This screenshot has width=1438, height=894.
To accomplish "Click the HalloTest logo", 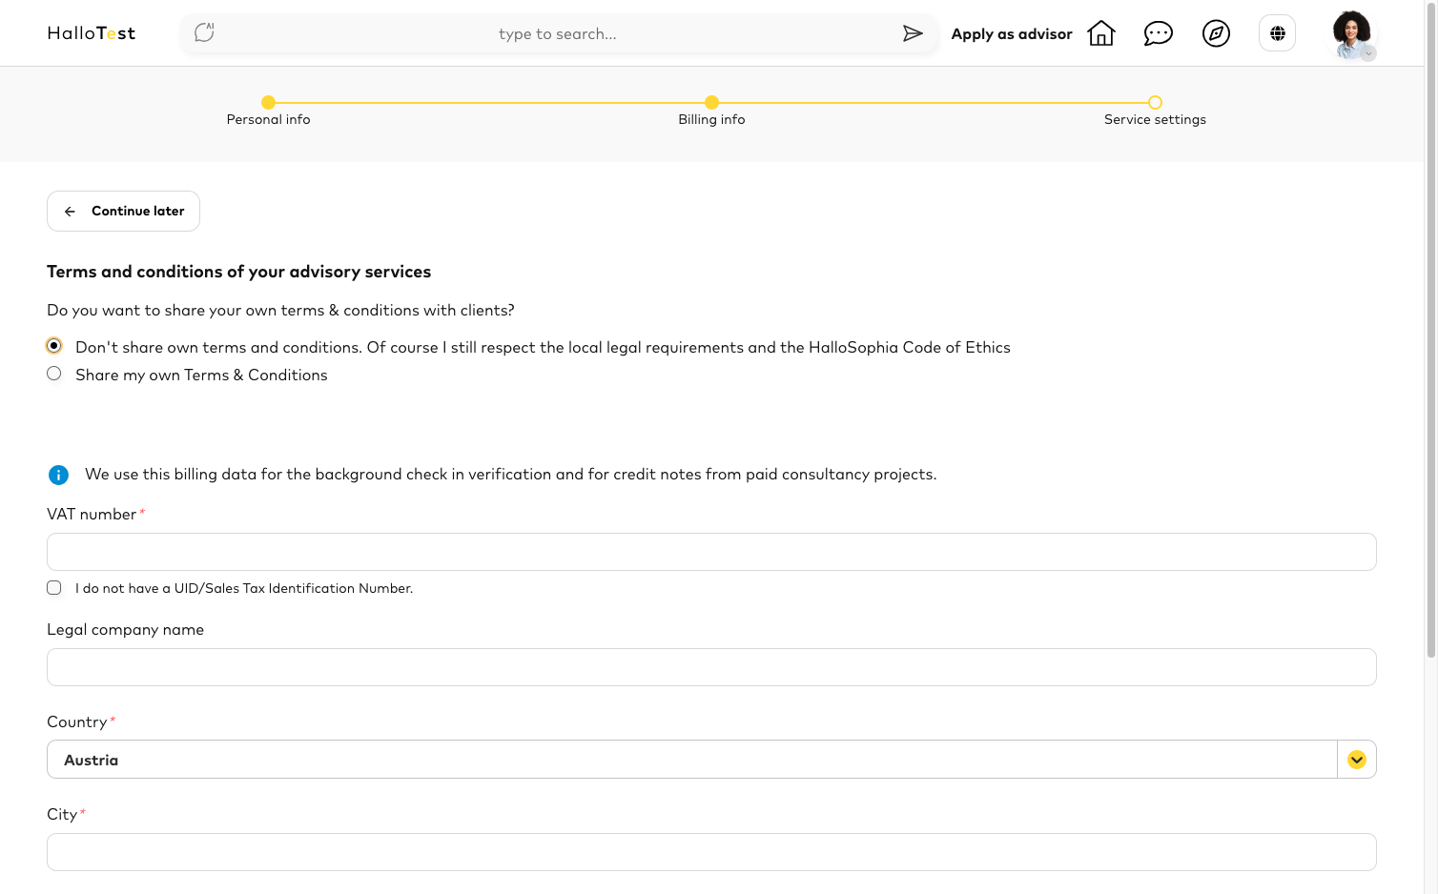I will click(92, 33).
